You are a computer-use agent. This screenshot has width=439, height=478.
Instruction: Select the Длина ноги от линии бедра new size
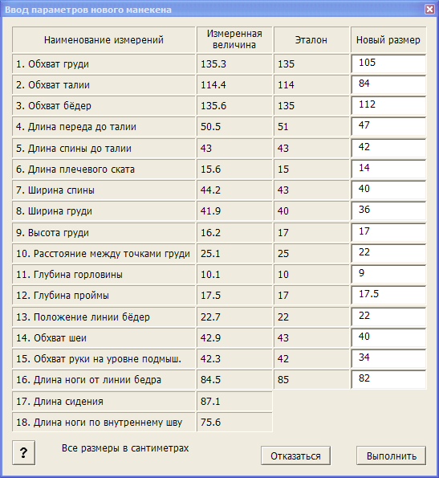(388, 379)
